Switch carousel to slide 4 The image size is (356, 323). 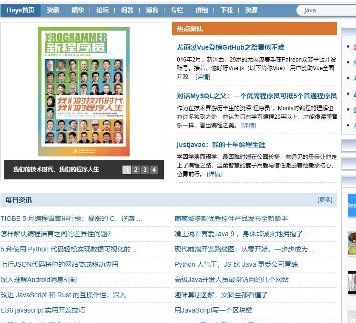(x=154, y=169)
